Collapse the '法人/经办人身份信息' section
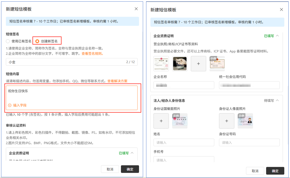The width and height of the screenshot is (290, 178). [x=277, y=100]
